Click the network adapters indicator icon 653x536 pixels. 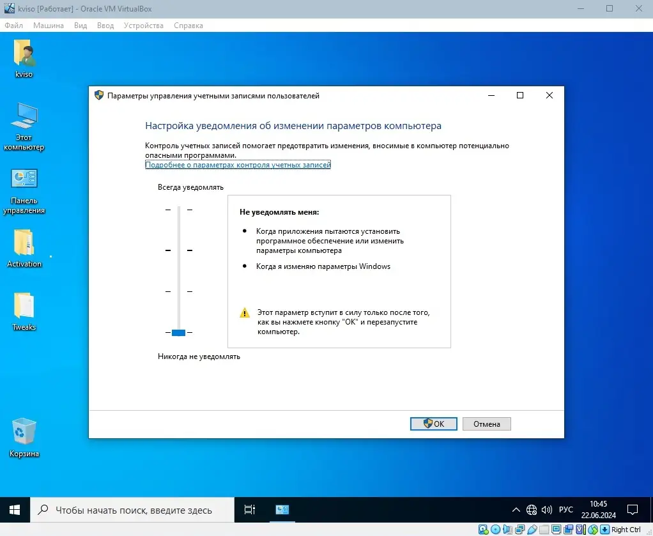tap(519, 530)
